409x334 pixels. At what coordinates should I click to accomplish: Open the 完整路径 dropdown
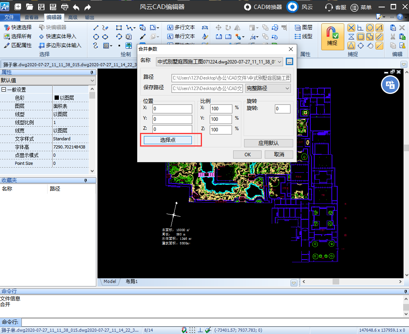coord(268,88)
